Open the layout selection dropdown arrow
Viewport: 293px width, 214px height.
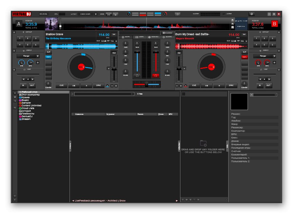96,14
